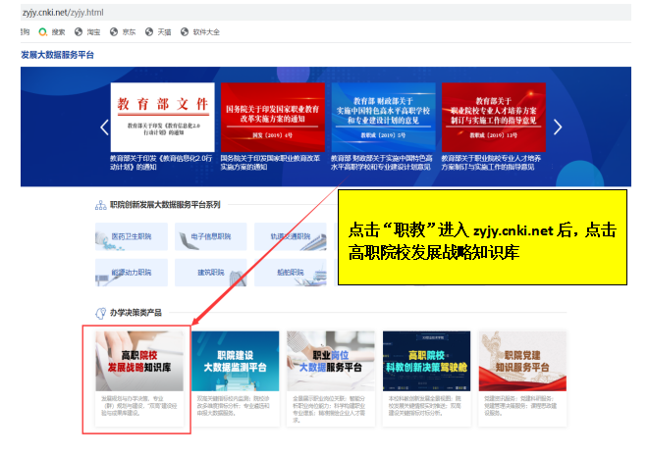Open the 软件大全 bookmark
648x456 pixels.
tap(206, 32)
